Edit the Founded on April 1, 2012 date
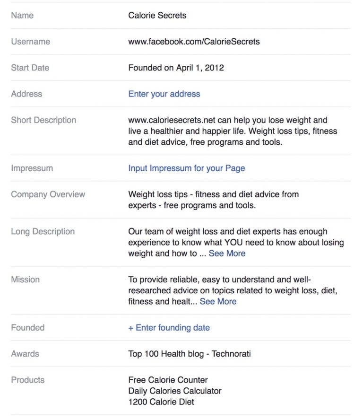 point(176,68)
